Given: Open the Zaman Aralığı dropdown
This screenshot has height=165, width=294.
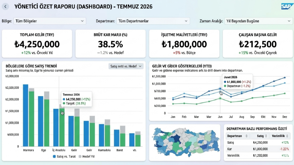Looking at the screenshot, I should pos(258,21).
